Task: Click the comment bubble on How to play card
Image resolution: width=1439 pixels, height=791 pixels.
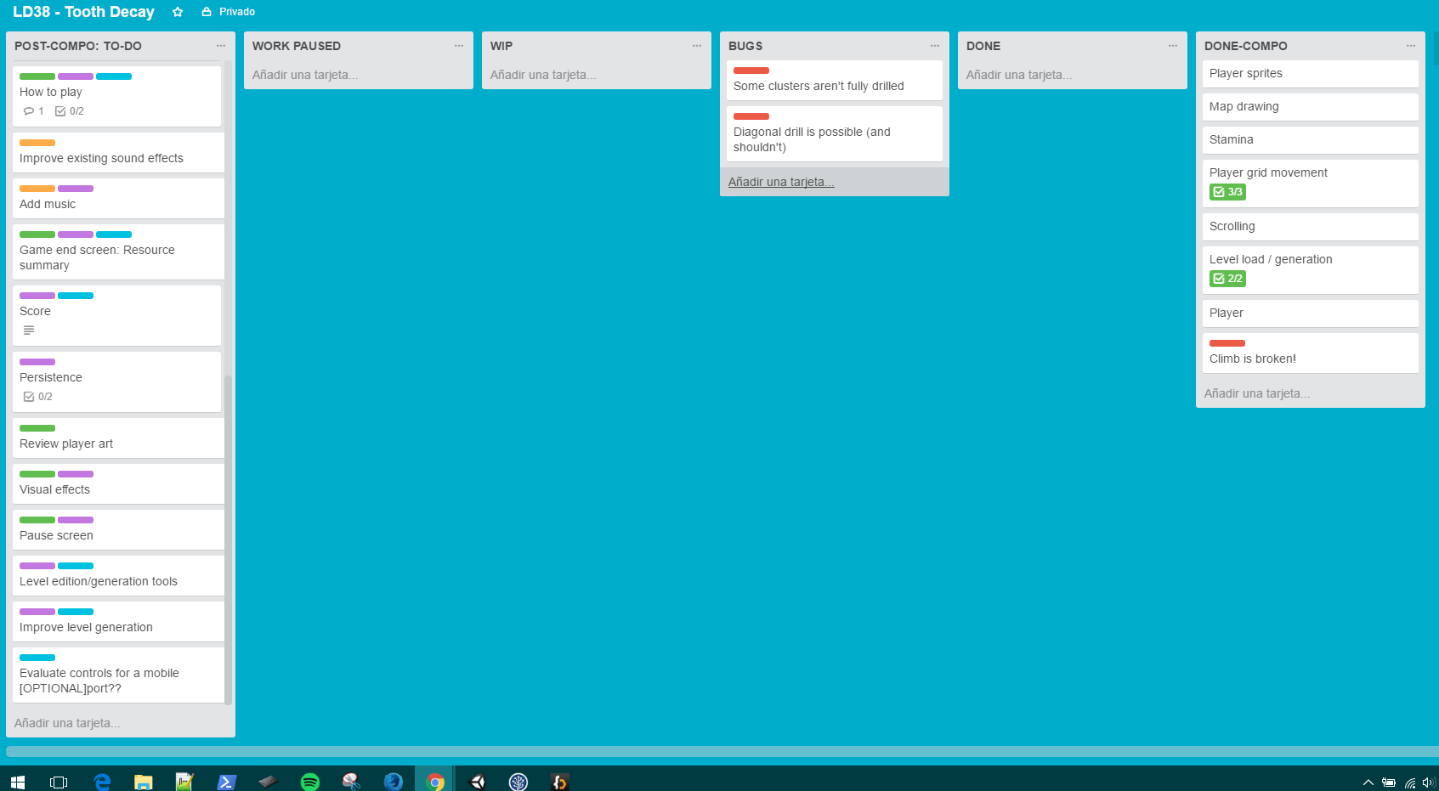Action: coord(29,111)
